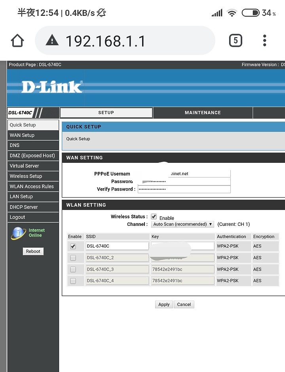Viewport: 285px width, 372px height.
Task: Enable the DSL-6740C_2 SSID checkbox
Action: pos(73,258)
